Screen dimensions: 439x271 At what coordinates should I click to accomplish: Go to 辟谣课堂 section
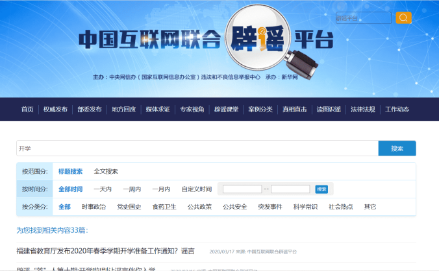[x=226, y=109]
